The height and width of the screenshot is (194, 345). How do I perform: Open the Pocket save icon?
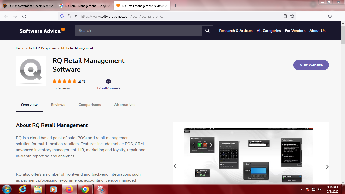[x=330, y=16]
